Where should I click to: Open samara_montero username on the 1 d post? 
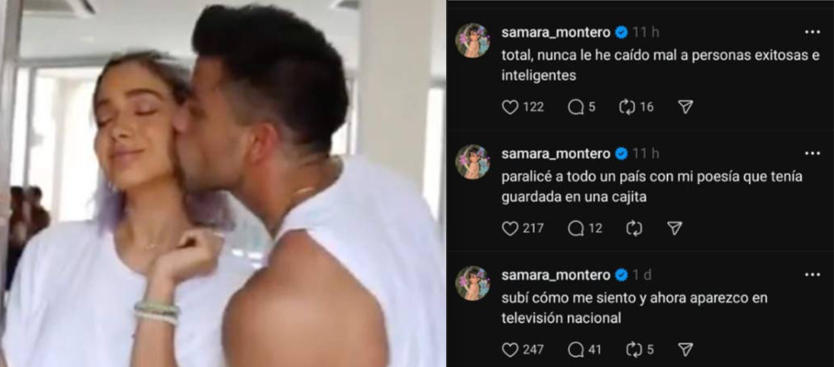[x=556, y=276]
